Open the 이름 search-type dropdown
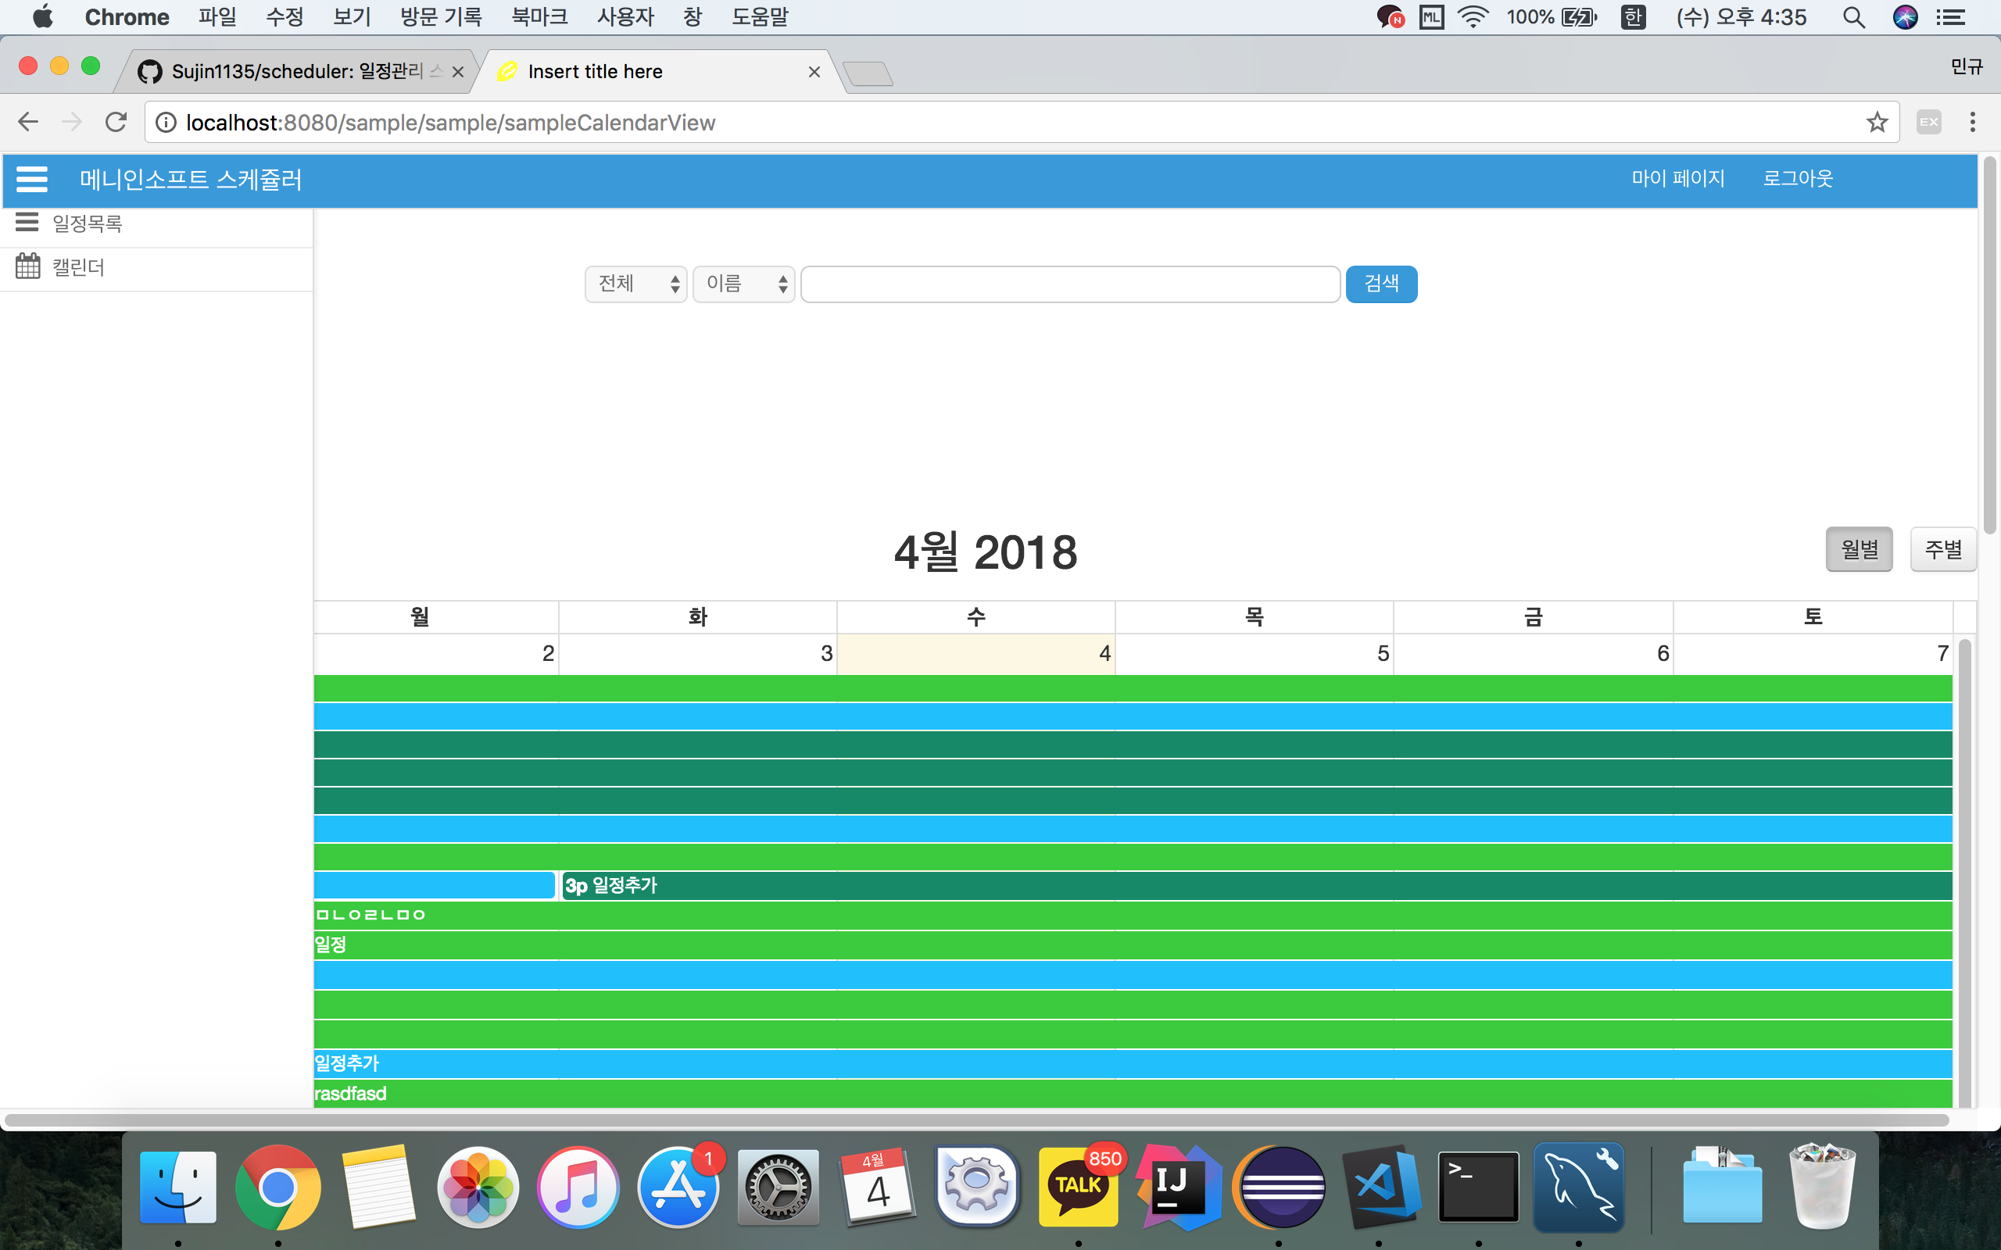Screen dimensions: 2001x1250 [743, 284]
